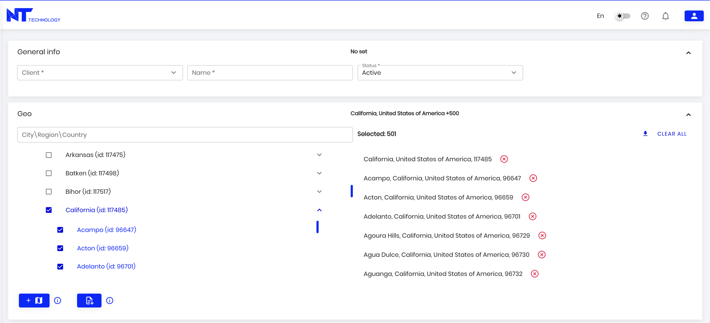
Task: Click the import file geo button
Action: point(89,300)
